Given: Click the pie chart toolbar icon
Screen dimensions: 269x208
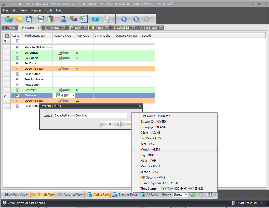Looking at the screenshot, I should (96, 19).
